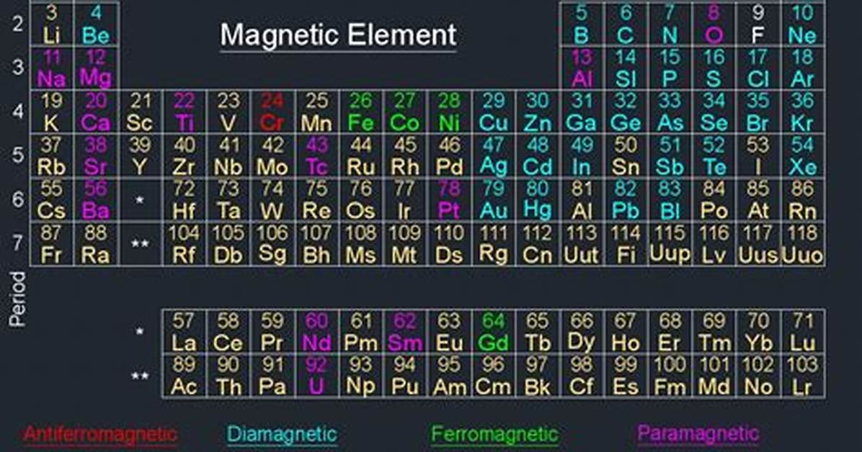This screenshot has height=452, width=862.
Task: Click the Ni nickel cell numbered 28
Action: tap(449, 112)
